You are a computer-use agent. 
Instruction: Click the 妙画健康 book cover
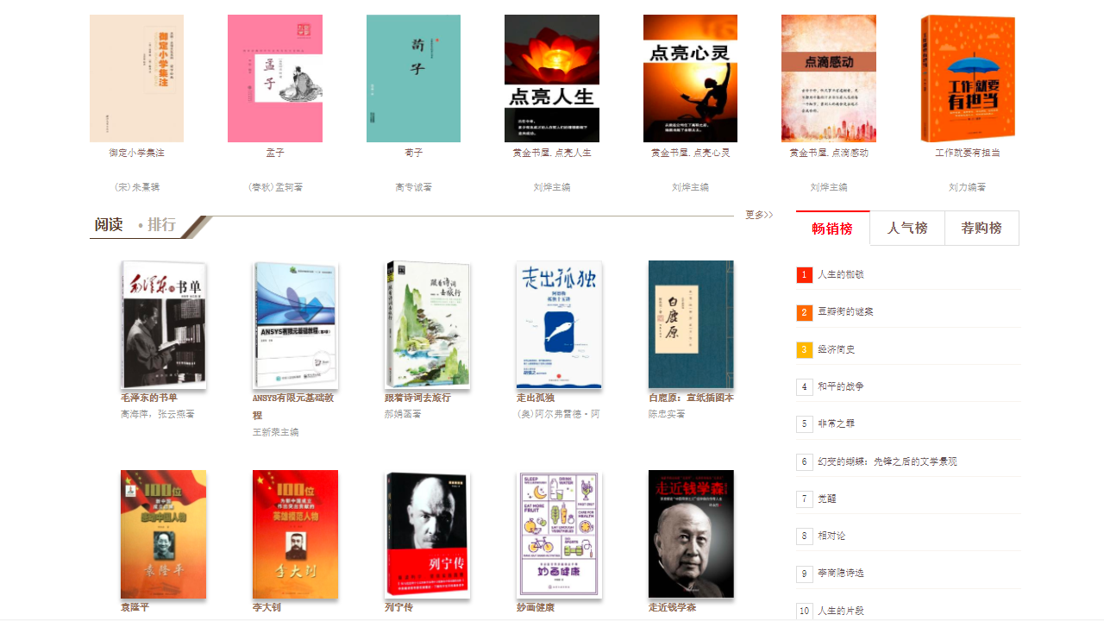tap(559, 534)
